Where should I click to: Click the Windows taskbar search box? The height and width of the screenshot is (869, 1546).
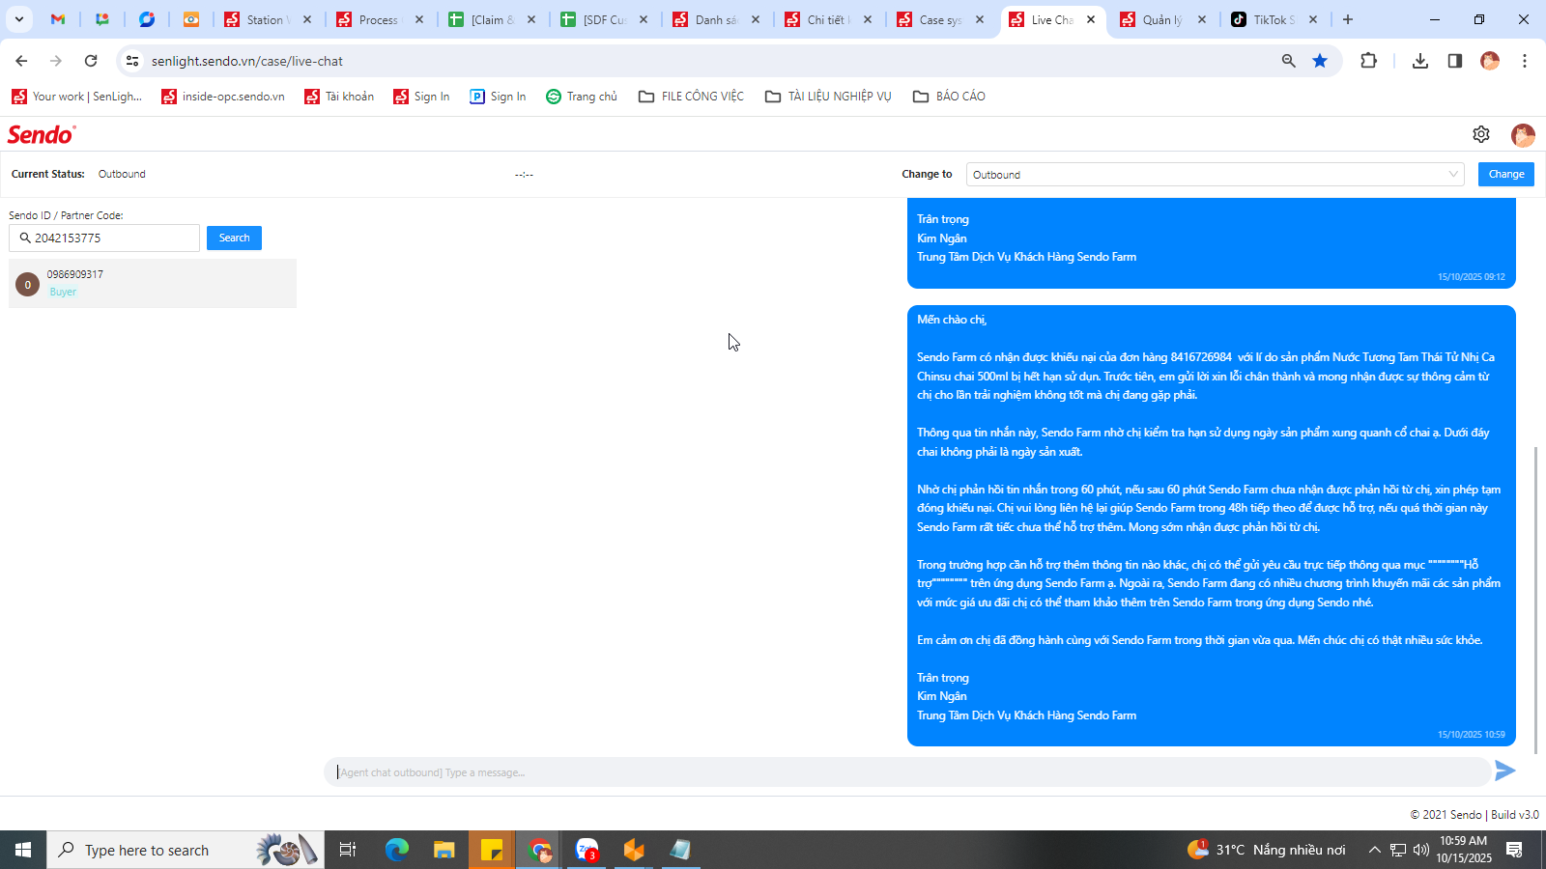(186, 850)
